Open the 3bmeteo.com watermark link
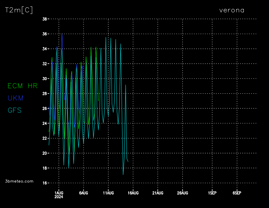The image size is (269, 208). pos(20,181)
